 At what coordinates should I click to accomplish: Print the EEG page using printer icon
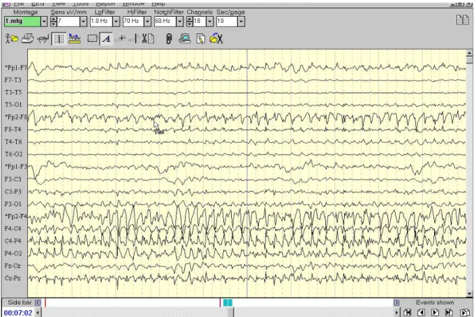coord(27,39)
